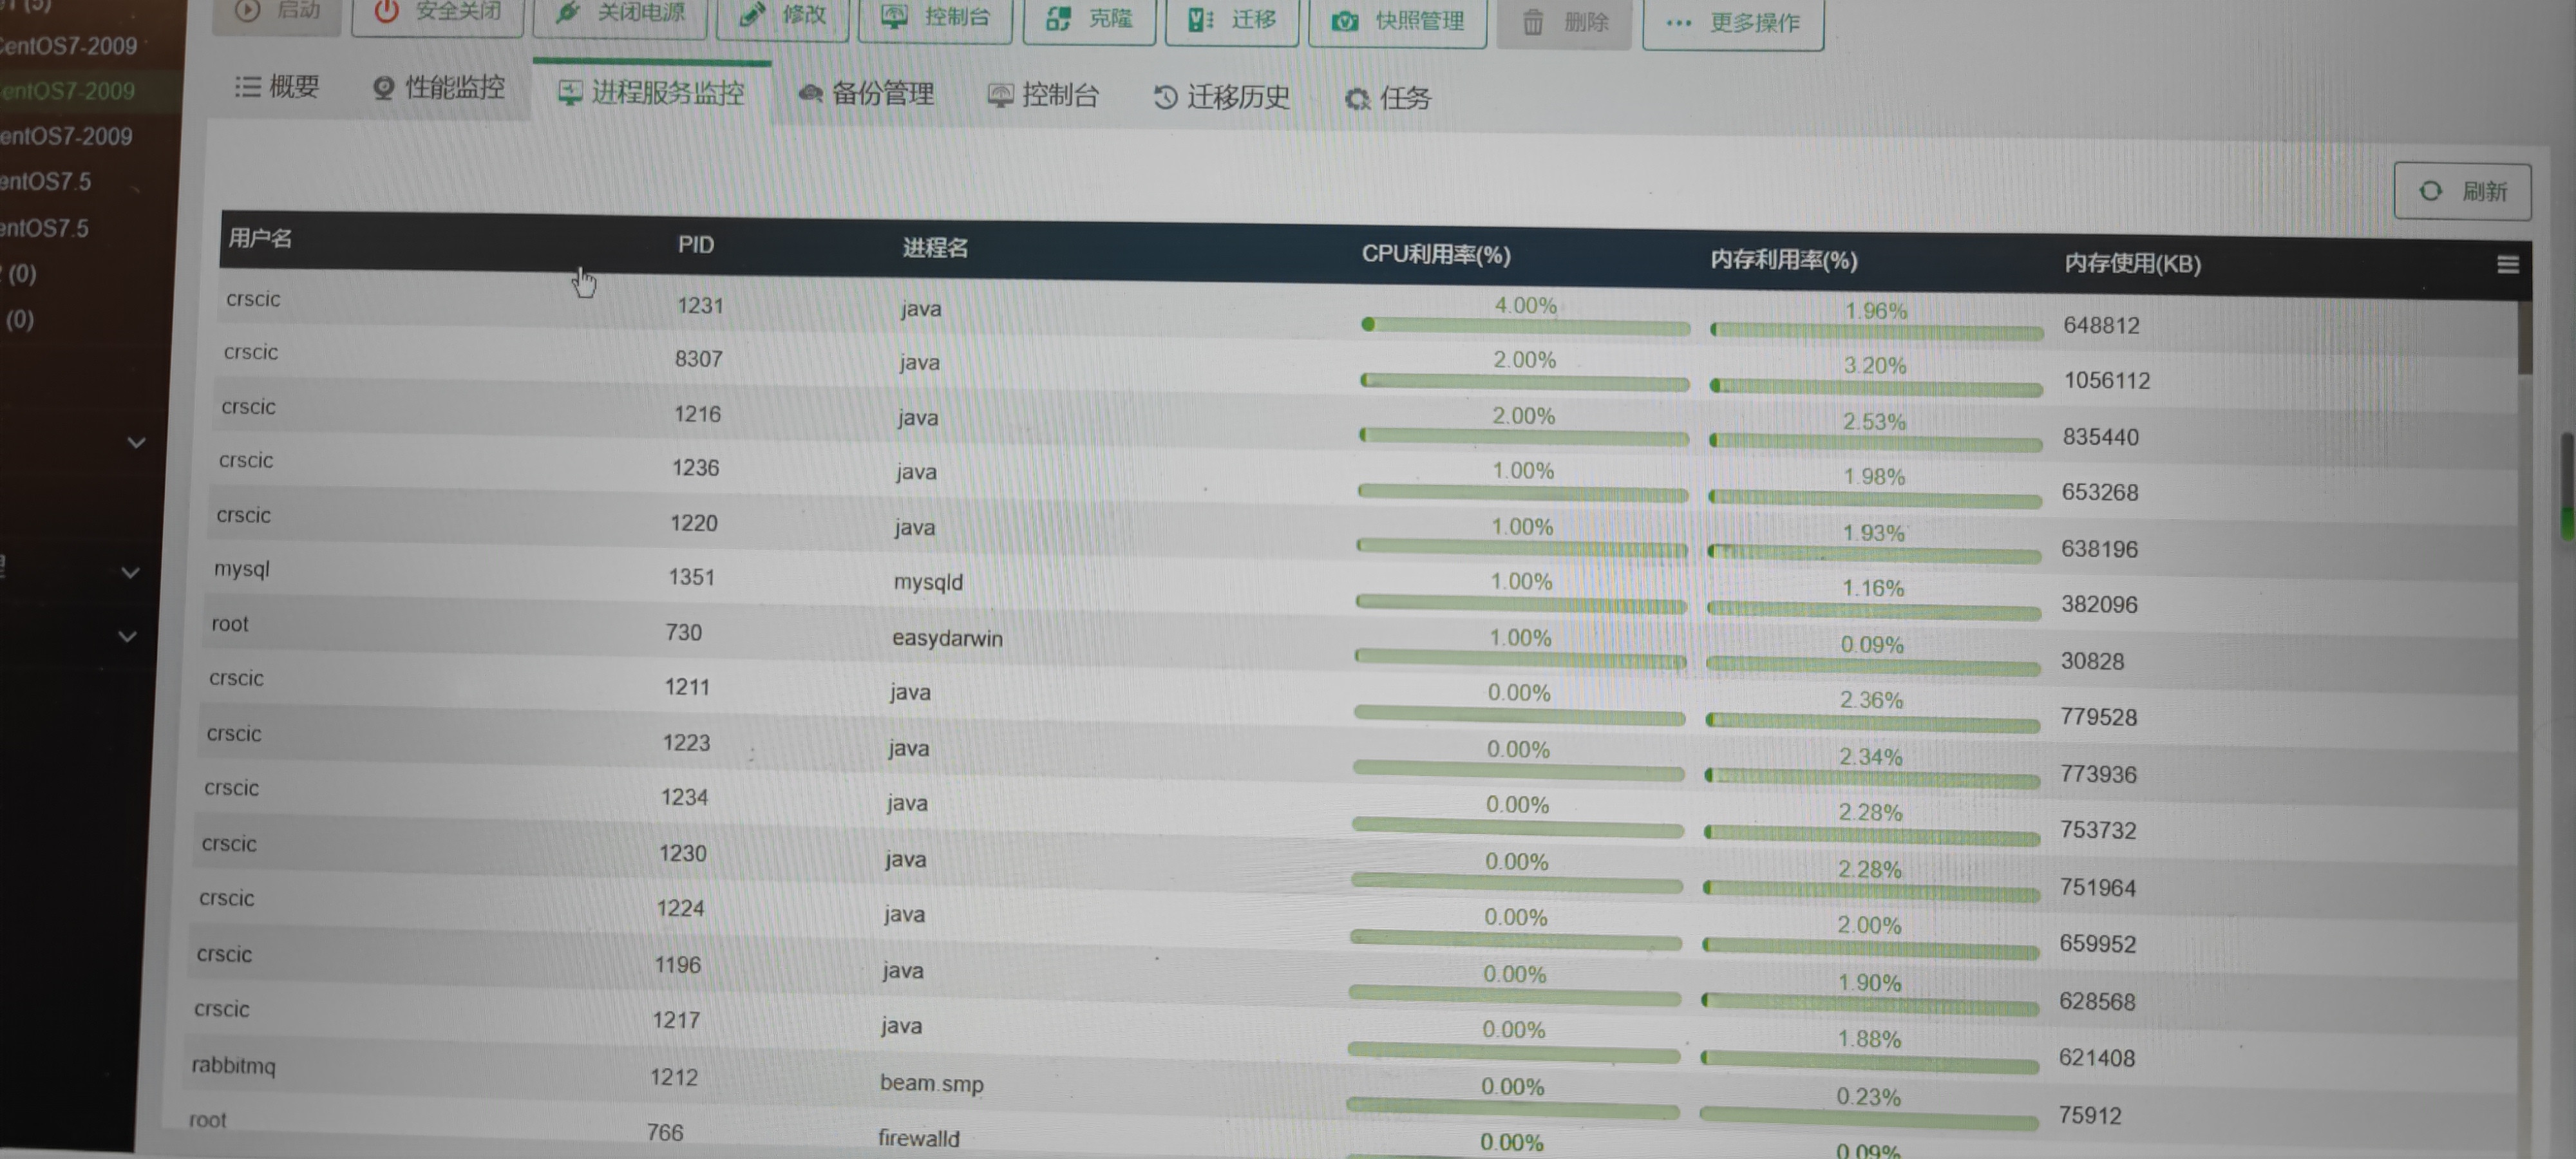Click the 删除 delete button
The image size is (2576, 1159).
click(1564, 22)
